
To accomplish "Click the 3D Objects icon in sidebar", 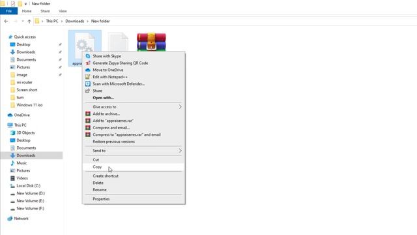I will pyautogui.click(x=12, y=133).
